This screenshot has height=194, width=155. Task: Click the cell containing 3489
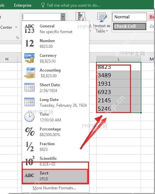[x=119, y=75]
